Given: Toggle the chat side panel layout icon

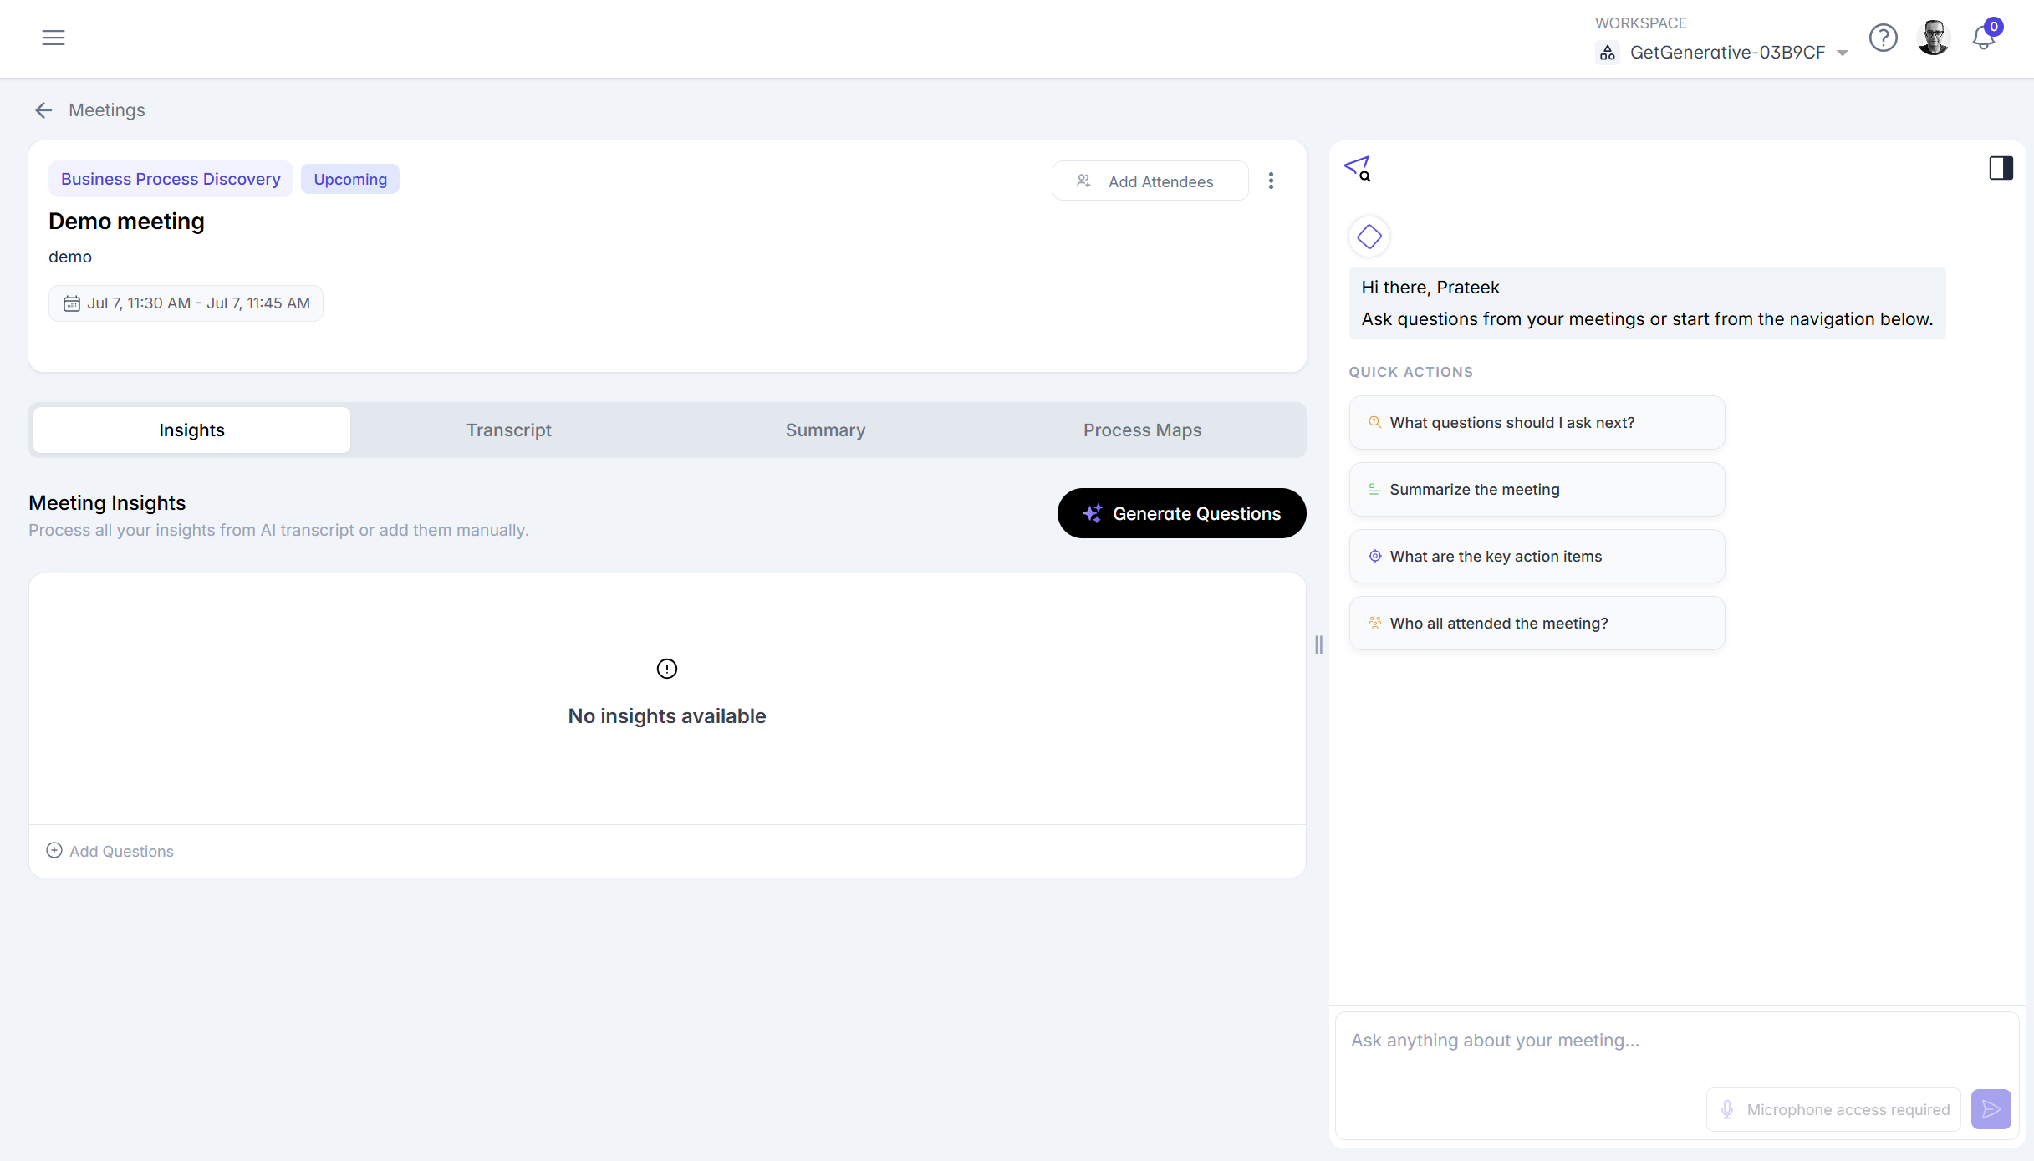Looking at the screenshot, I should tap(2001, 168).
